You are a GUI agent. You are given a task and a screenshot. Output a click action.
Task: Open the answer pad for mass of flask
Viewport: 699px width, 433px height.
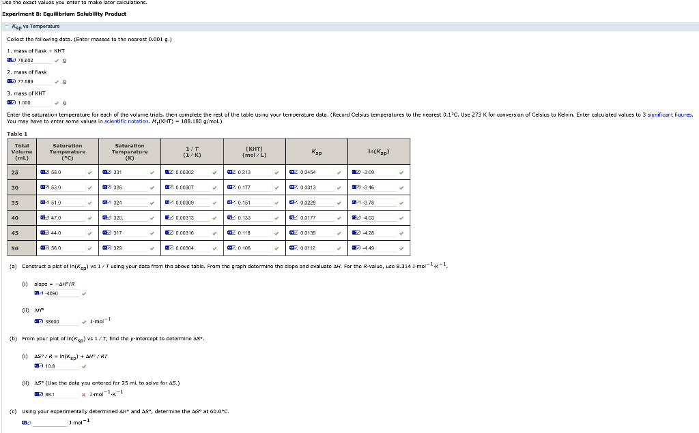point(12,81)
